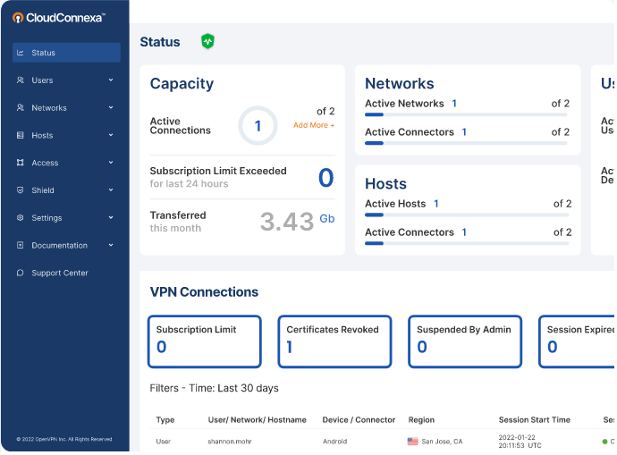Click the Hosts server icon in sidebar
The image size is (617, 455).
tap(21, 135)
